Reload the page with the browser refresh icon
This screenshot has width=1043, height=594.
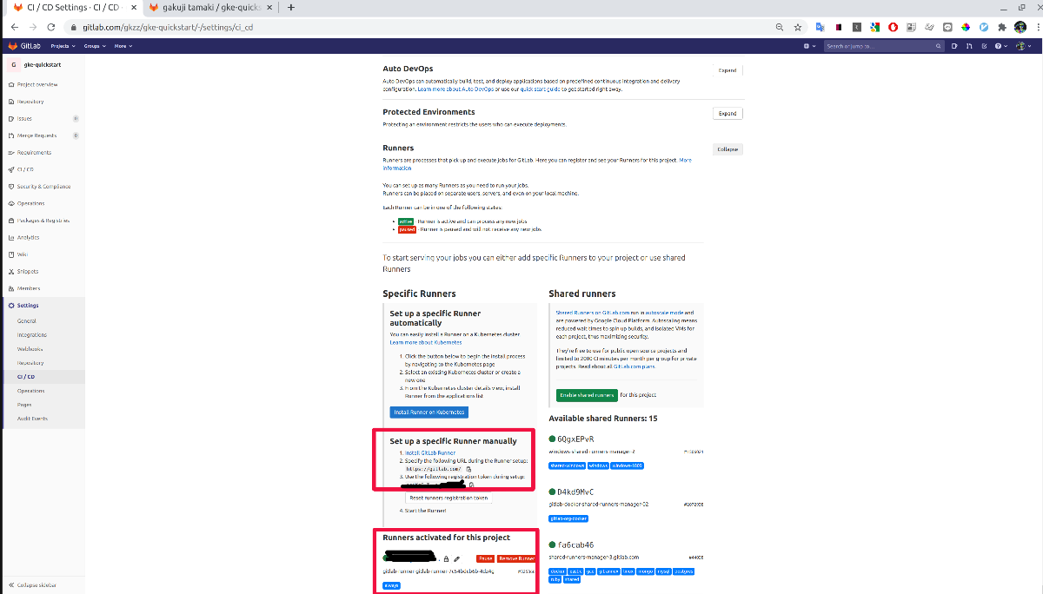[52, 27]
